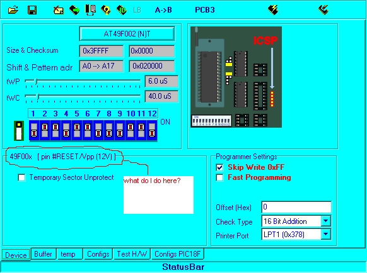Tick Temporary Sector Unprotect checkbox
The height and width of the screenshot is (273, 367).
click(21, 178)
